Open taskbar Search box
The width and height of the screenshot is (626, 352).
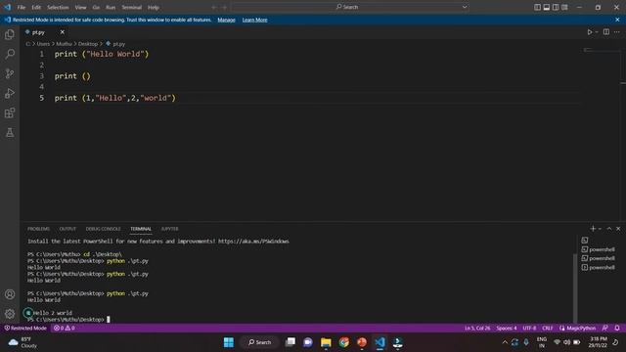click(x=259, y=342)
